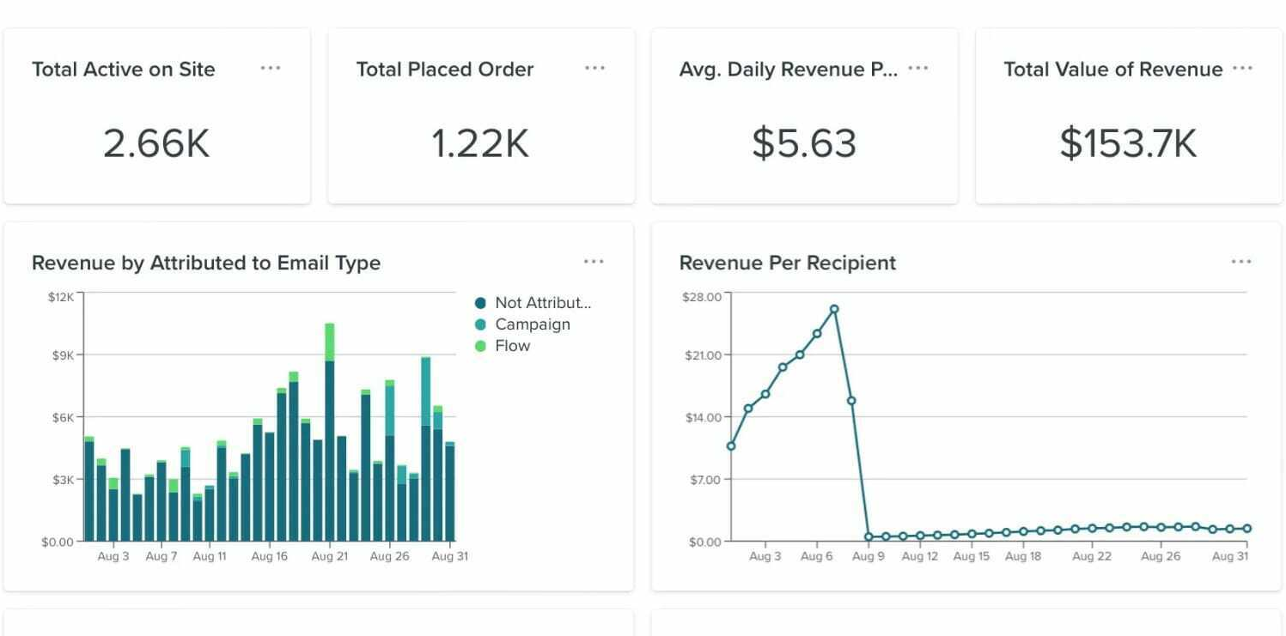
Task: Toggle the Campaign series in the legend
Action: [x=522, y=324]
